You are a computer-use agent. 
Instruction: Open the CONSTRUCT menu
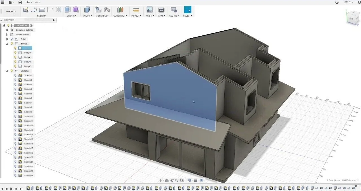click(x=120, y=16)
